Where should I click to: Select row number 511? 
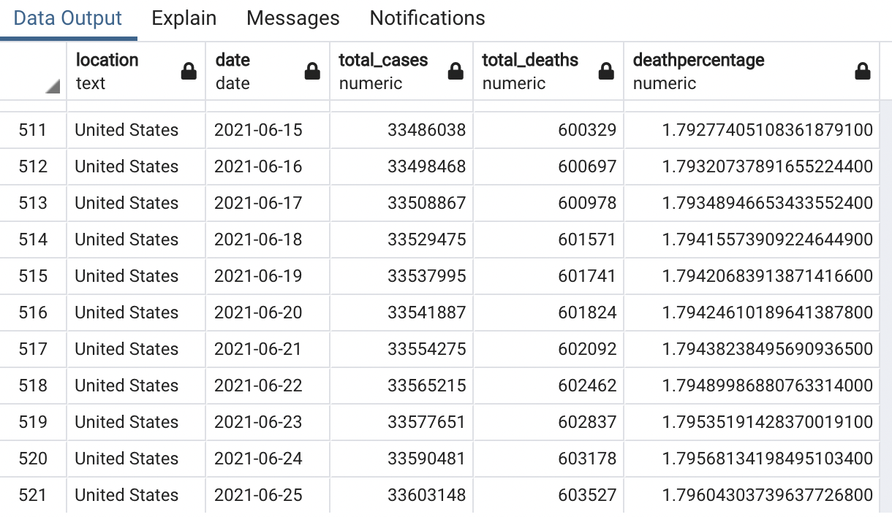pyautogui.click(x=33, y=130)
